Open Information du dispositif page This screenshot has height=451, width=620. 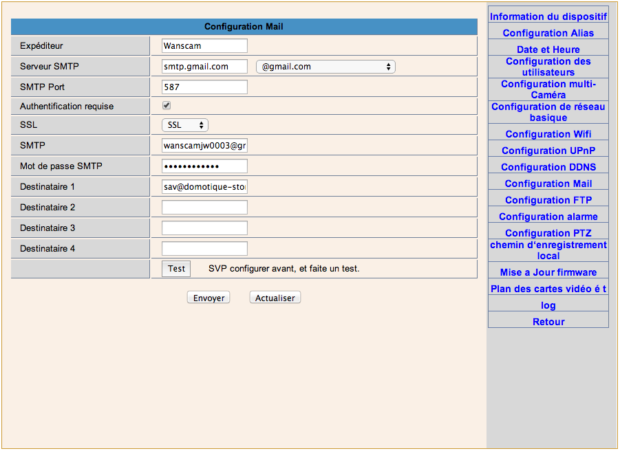[548, 16]
